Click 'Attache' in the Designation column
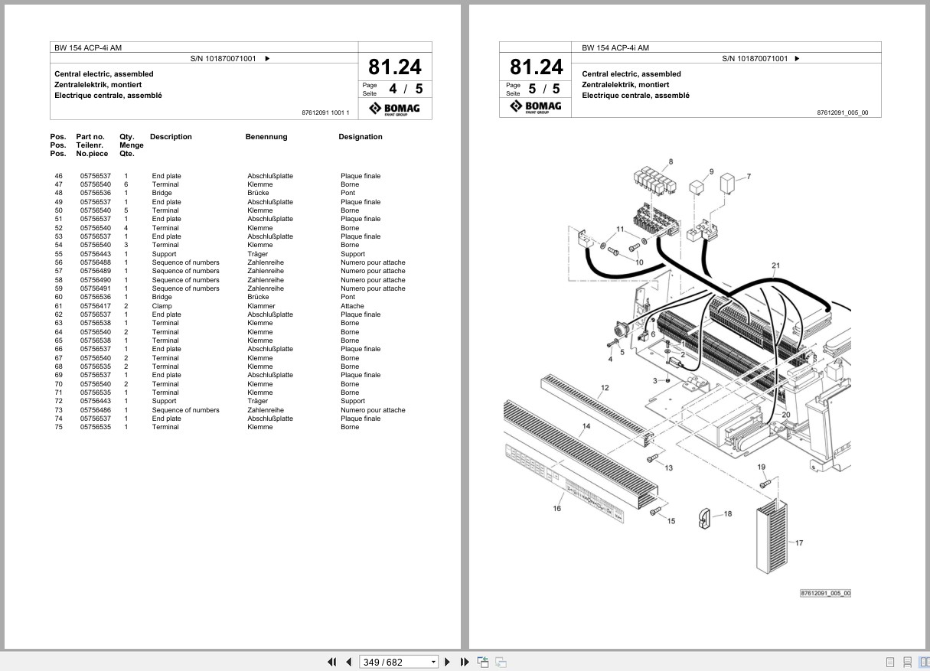 (352, 306)
